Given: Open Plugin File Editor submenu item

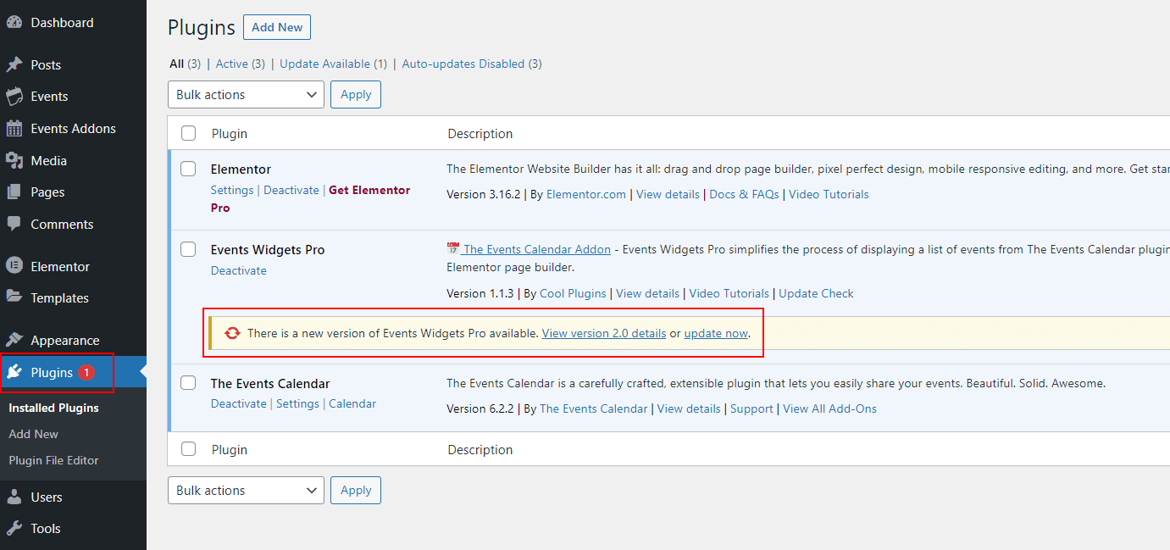Looking at the screenshot, I should pos(53,460).
